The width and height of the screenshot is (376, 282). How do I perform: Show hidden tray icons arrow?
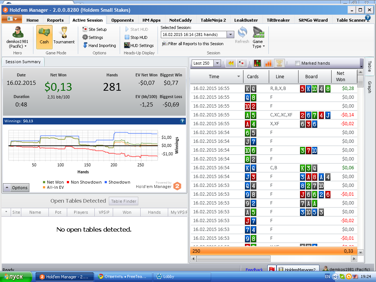335,277
